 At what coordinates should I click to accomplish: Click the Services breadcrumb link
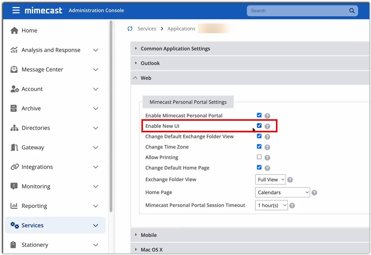(x=147, y=29)
